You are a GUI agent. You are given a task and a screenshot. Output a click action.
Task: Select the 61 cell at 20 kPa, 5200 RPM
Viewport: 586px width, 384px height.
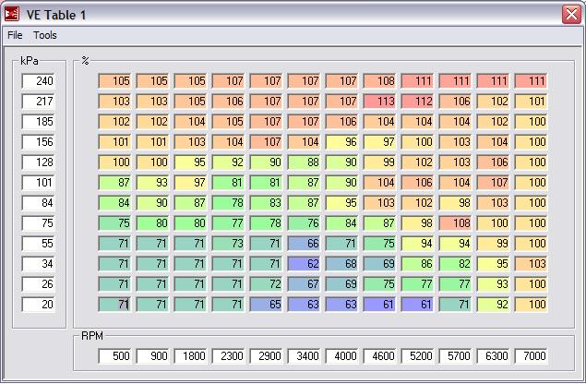(417, 305)
